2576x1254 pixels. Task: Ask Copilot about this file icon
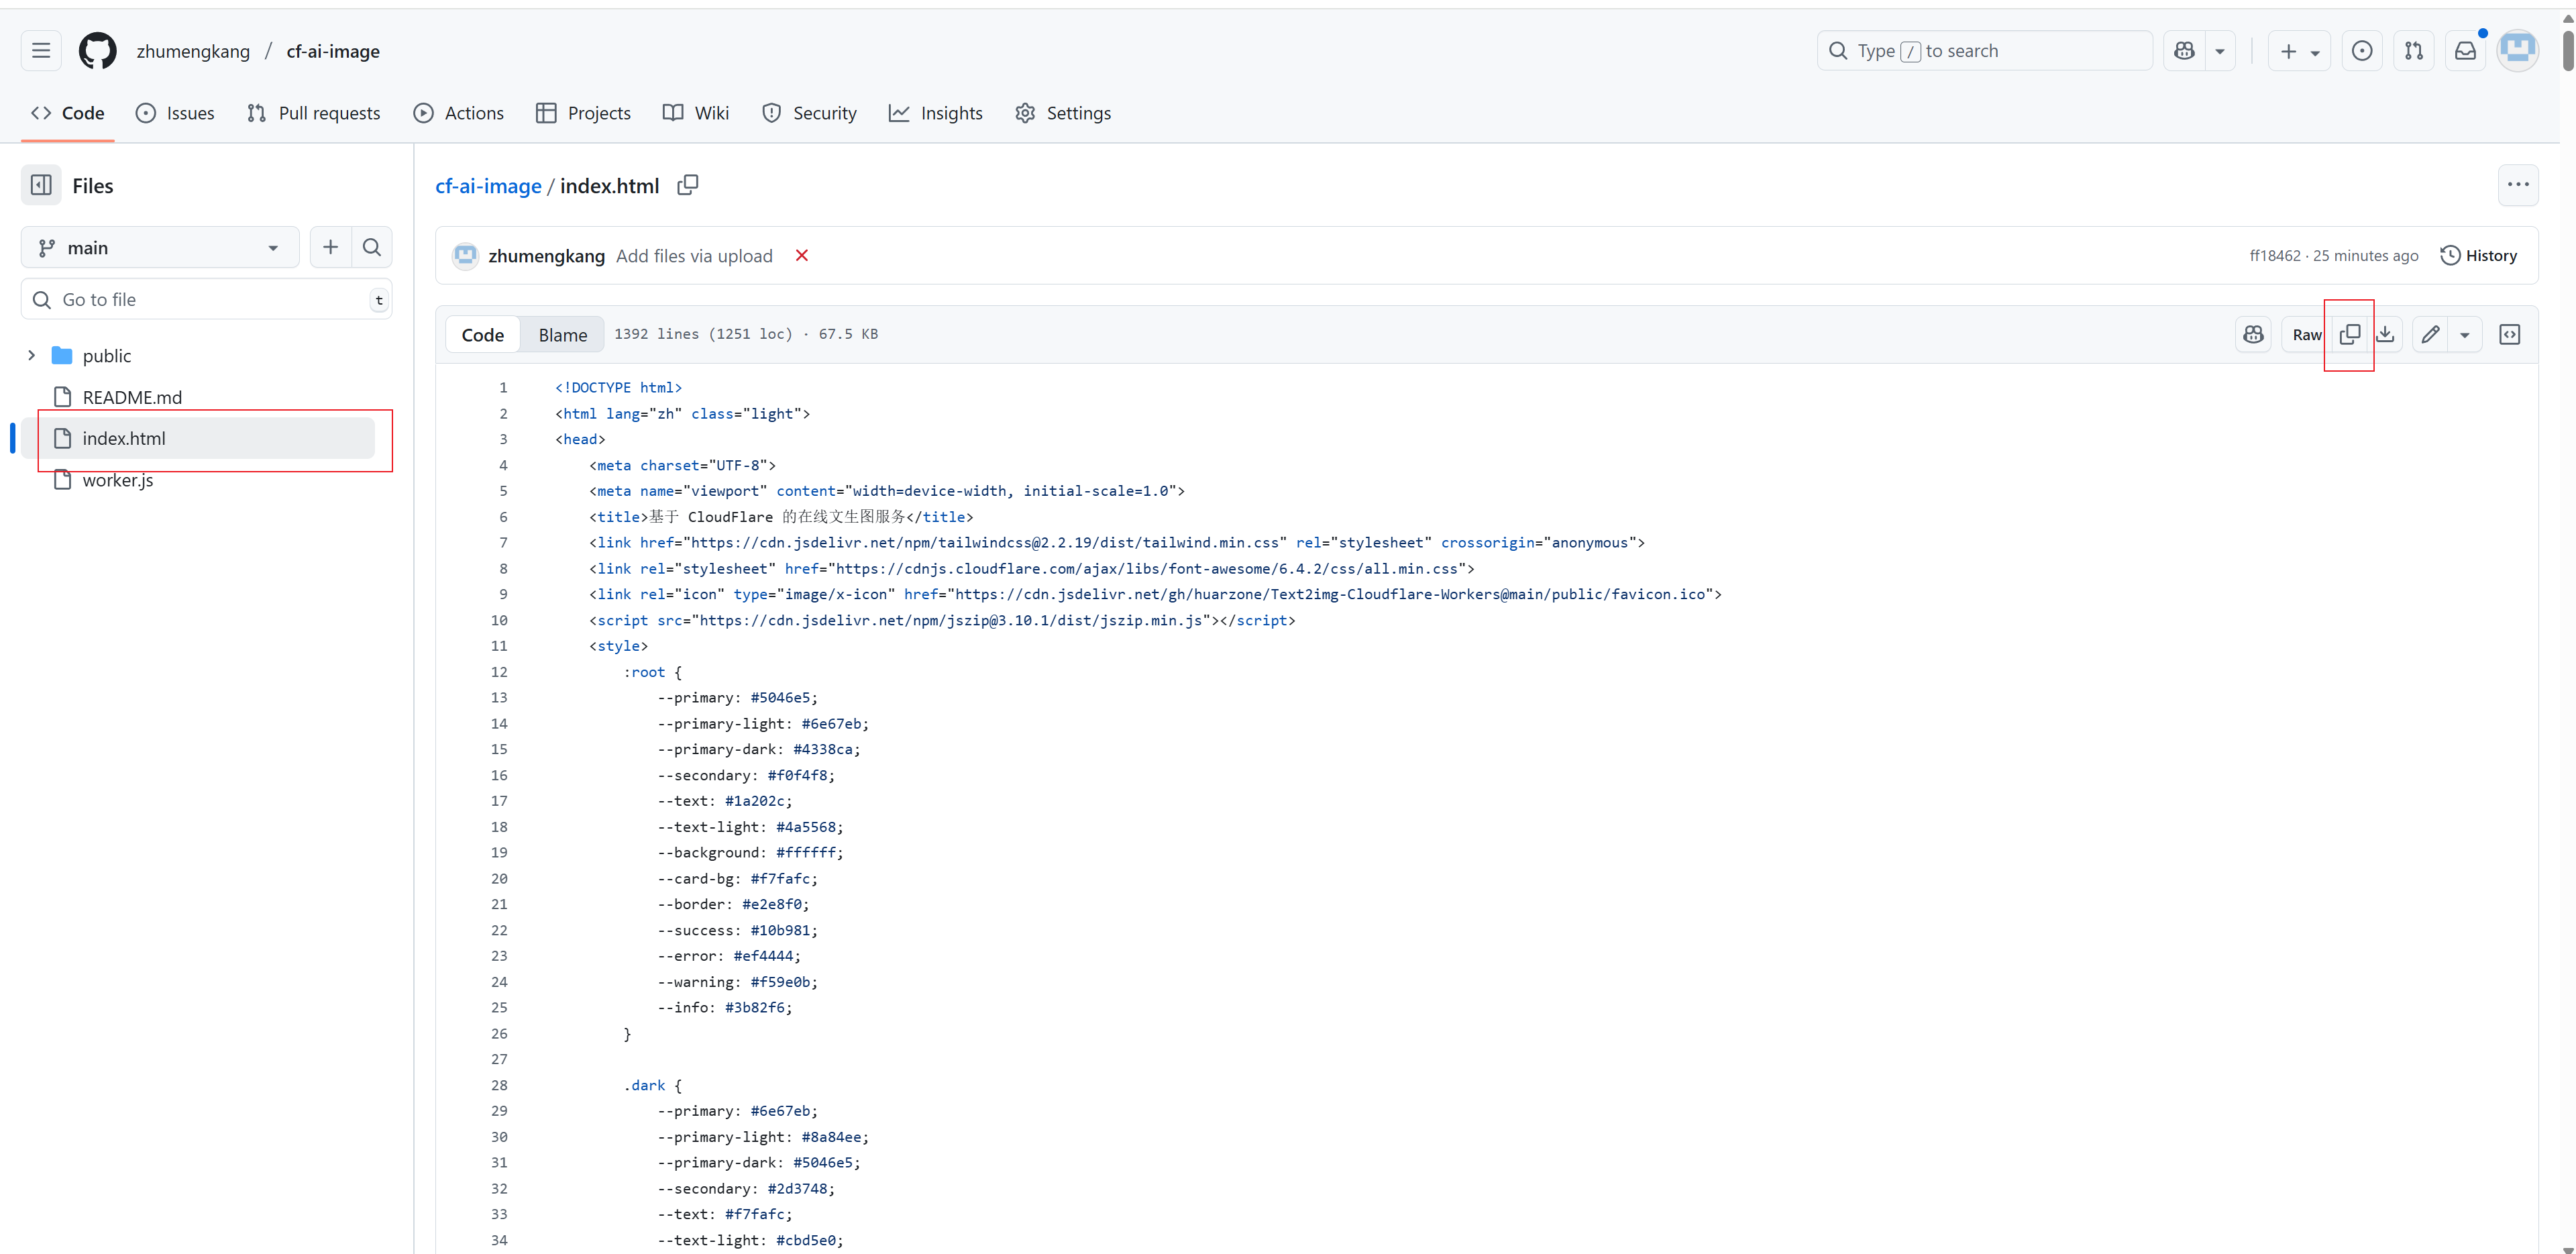click(2253, 335)
